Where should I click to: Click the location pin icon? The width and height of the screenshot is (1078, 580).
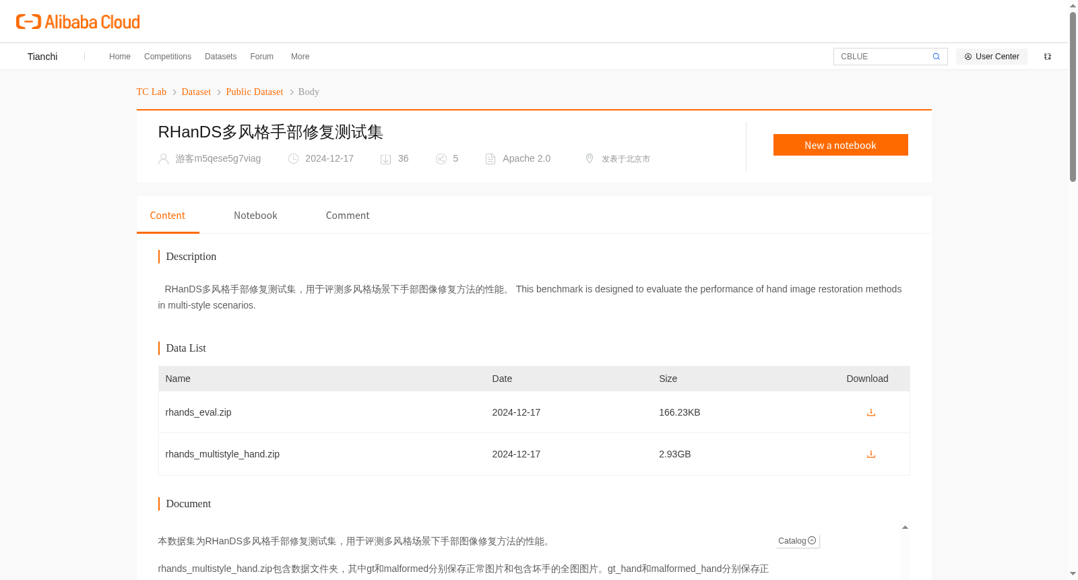[590, 158]
